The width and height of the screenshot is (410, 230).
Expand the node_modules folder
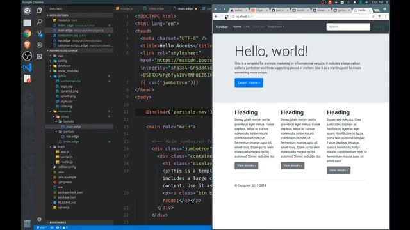click(68, 71)
